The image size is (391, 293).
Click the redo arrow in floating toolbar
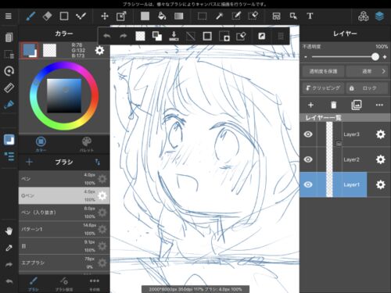[x=124, y=36]
